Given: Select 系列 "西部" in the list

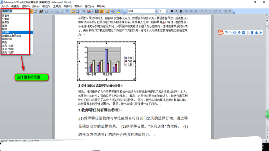Looking at the screenshot, I should (x=8, y=49).
